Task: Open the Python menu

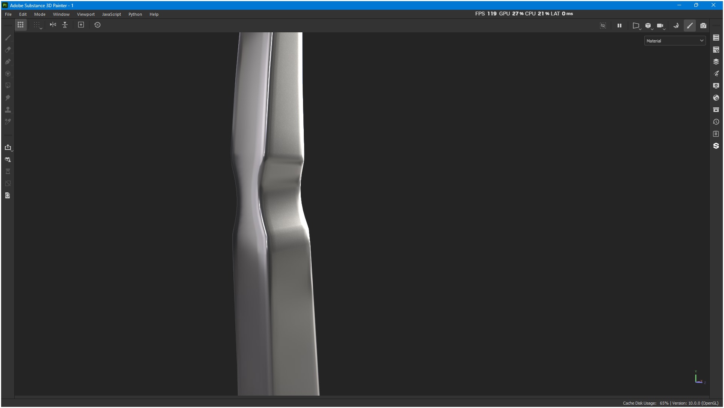Action: tap(135, 14)
